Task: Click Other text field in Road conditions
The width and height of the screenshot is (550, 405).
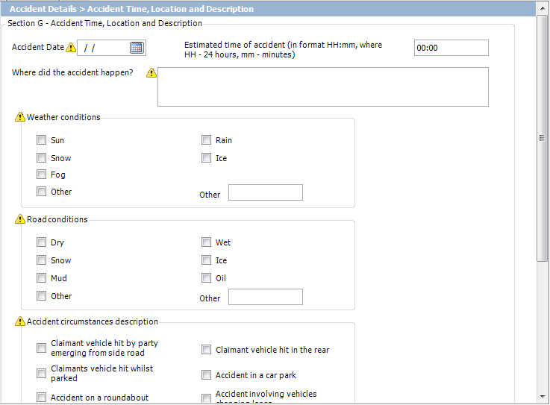Action: tap(266, 297)
